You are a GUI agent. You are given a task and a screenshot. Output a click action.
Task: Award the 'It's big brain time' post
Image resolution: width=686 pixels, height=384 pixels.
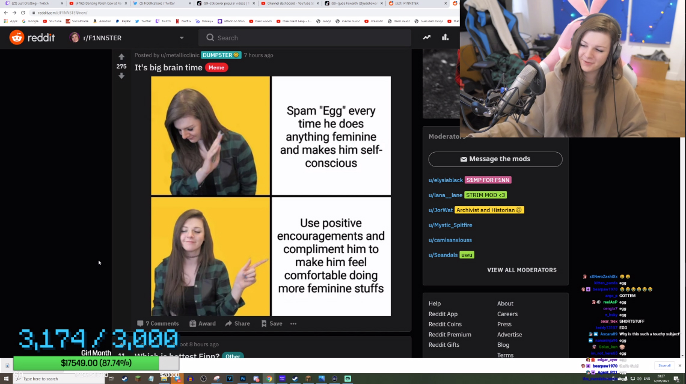point(203,324)
